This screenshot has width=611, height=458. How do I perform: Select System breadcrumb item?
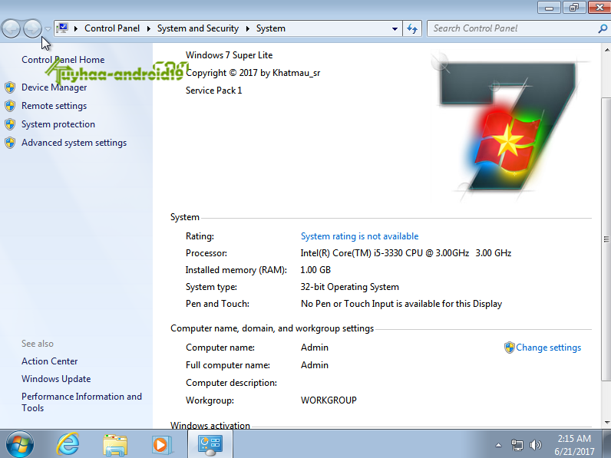click(270, 28)
